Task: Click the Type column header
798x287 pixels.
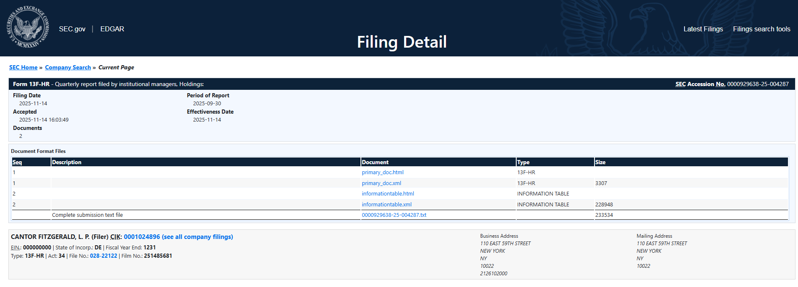Action: click(523, 163)
